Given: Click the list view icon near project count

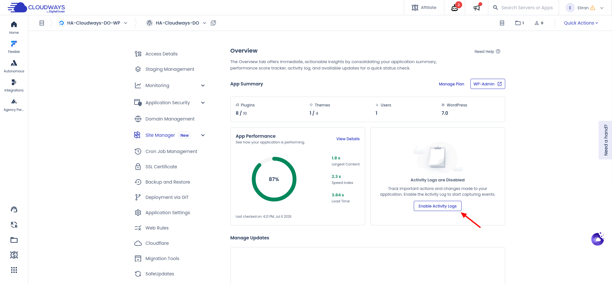Looking at the screenshot, I should point(502,23).
